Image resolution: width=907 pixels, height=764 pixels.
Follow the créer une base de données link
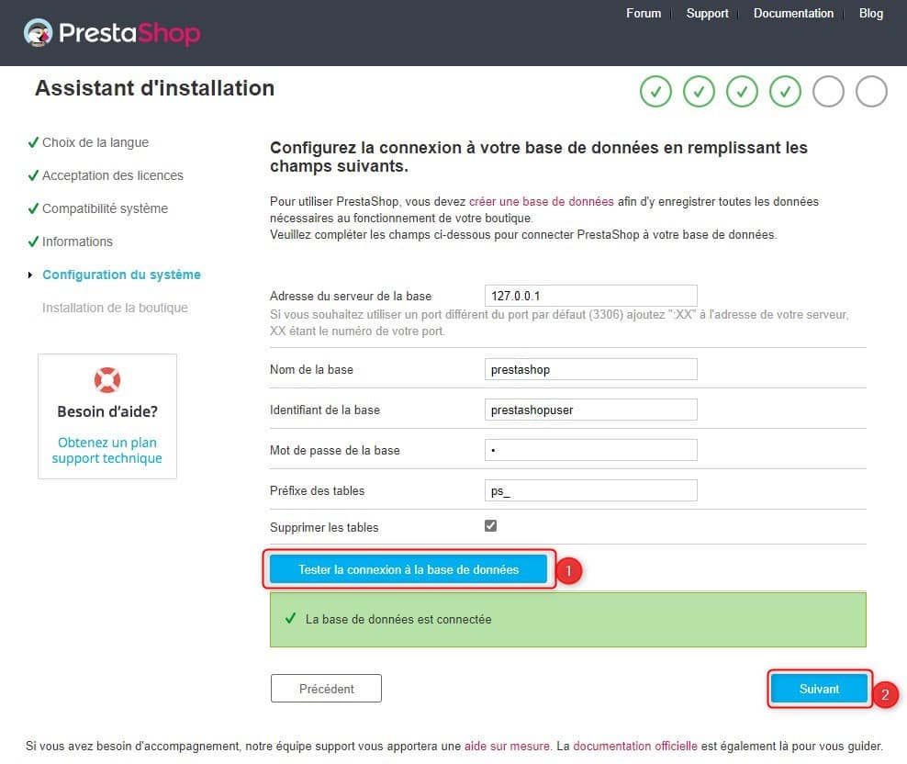(x=541, y=201)
